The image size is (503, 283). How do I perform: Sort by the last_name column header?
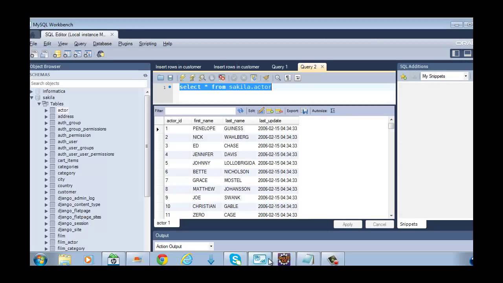tap(239, 121)
